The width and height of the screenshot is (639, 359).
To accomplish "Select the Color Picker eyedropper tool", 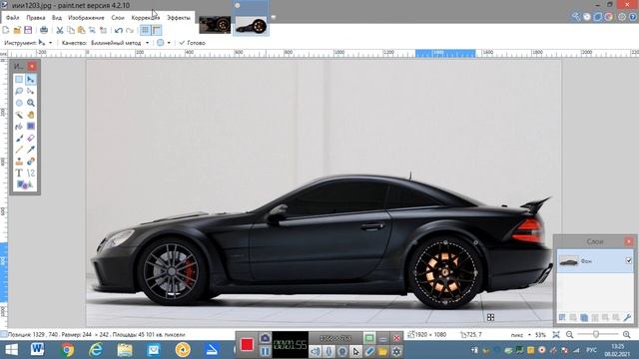I will (31, 150).
